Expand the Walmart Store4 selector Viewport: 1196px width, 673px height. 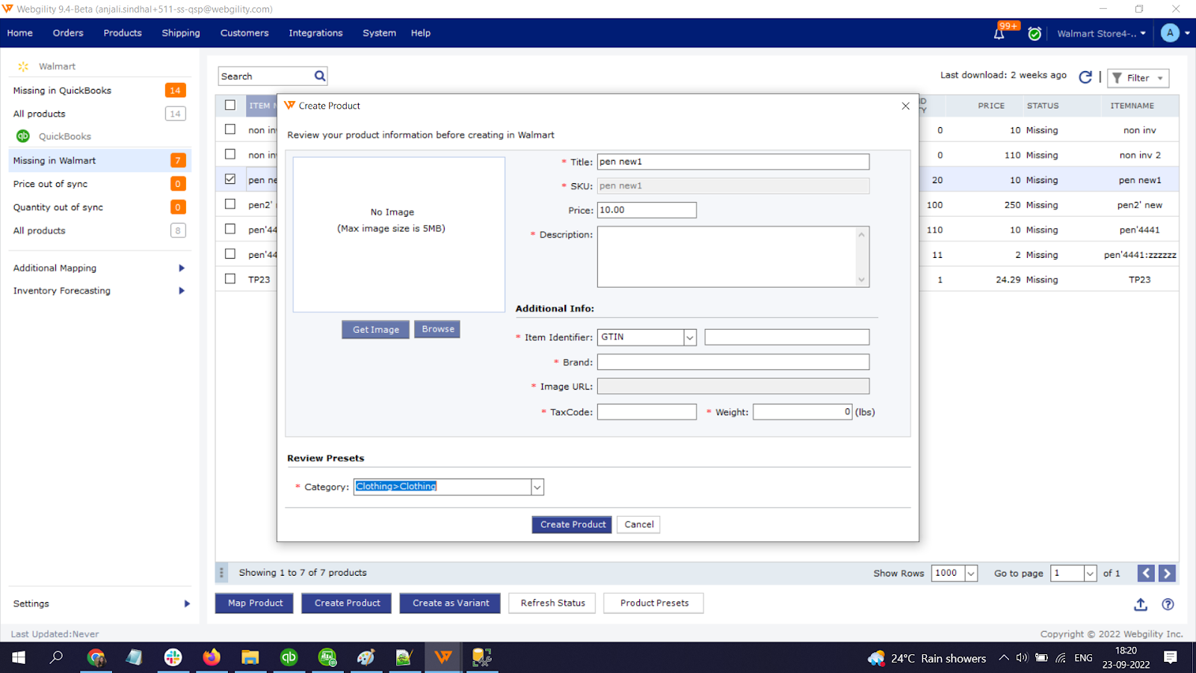[x=1101, y=33]
